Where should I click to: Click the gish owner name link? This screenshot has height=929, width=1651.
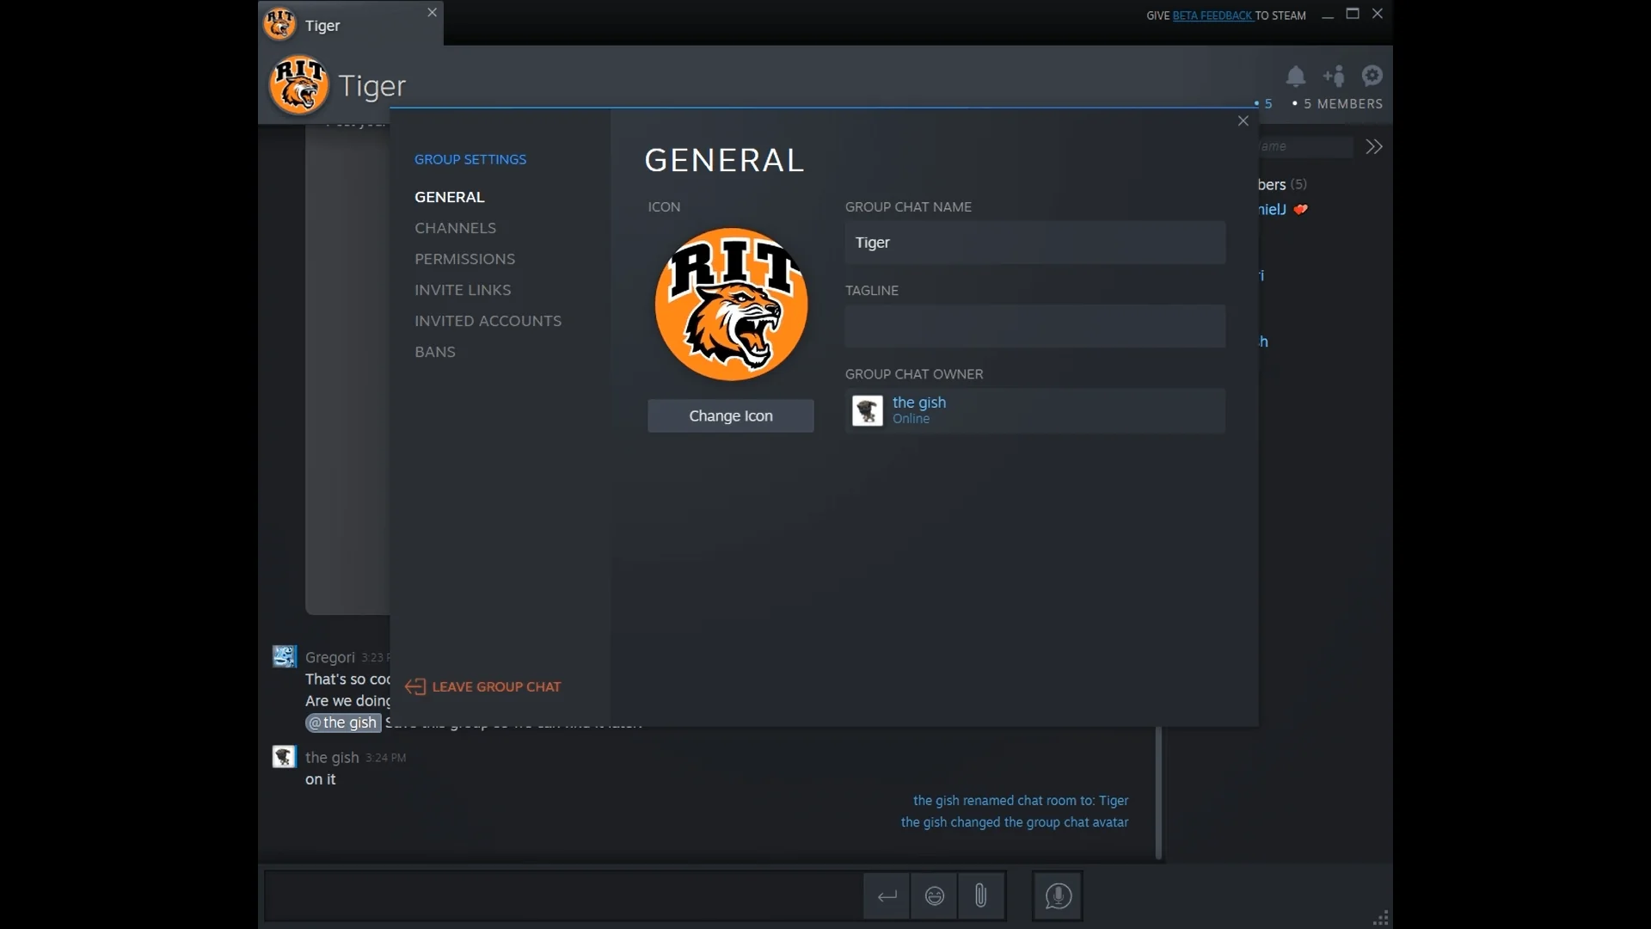pos(919,402)
